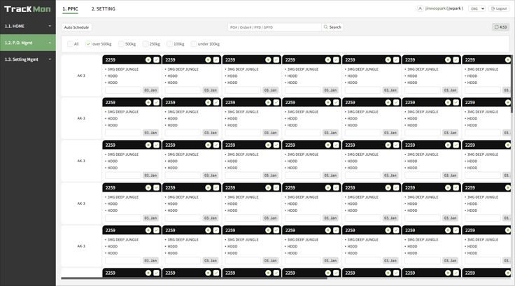Viewport: 515px width, 286px height.
Task: Click the status dot on the second card in the top row
Action: pyautogui.click(x=209, y=60)
